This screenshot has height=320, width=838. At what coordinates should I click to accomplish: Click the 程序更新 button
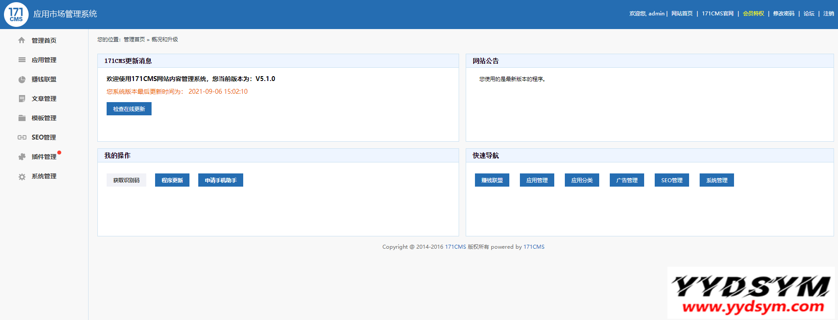click(172, 180)
